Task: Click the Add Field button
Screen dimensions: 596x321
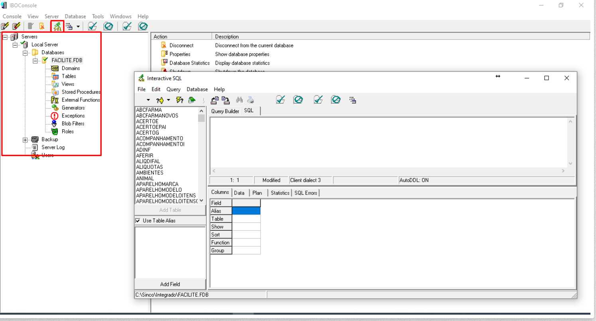Action: point(170,284)
